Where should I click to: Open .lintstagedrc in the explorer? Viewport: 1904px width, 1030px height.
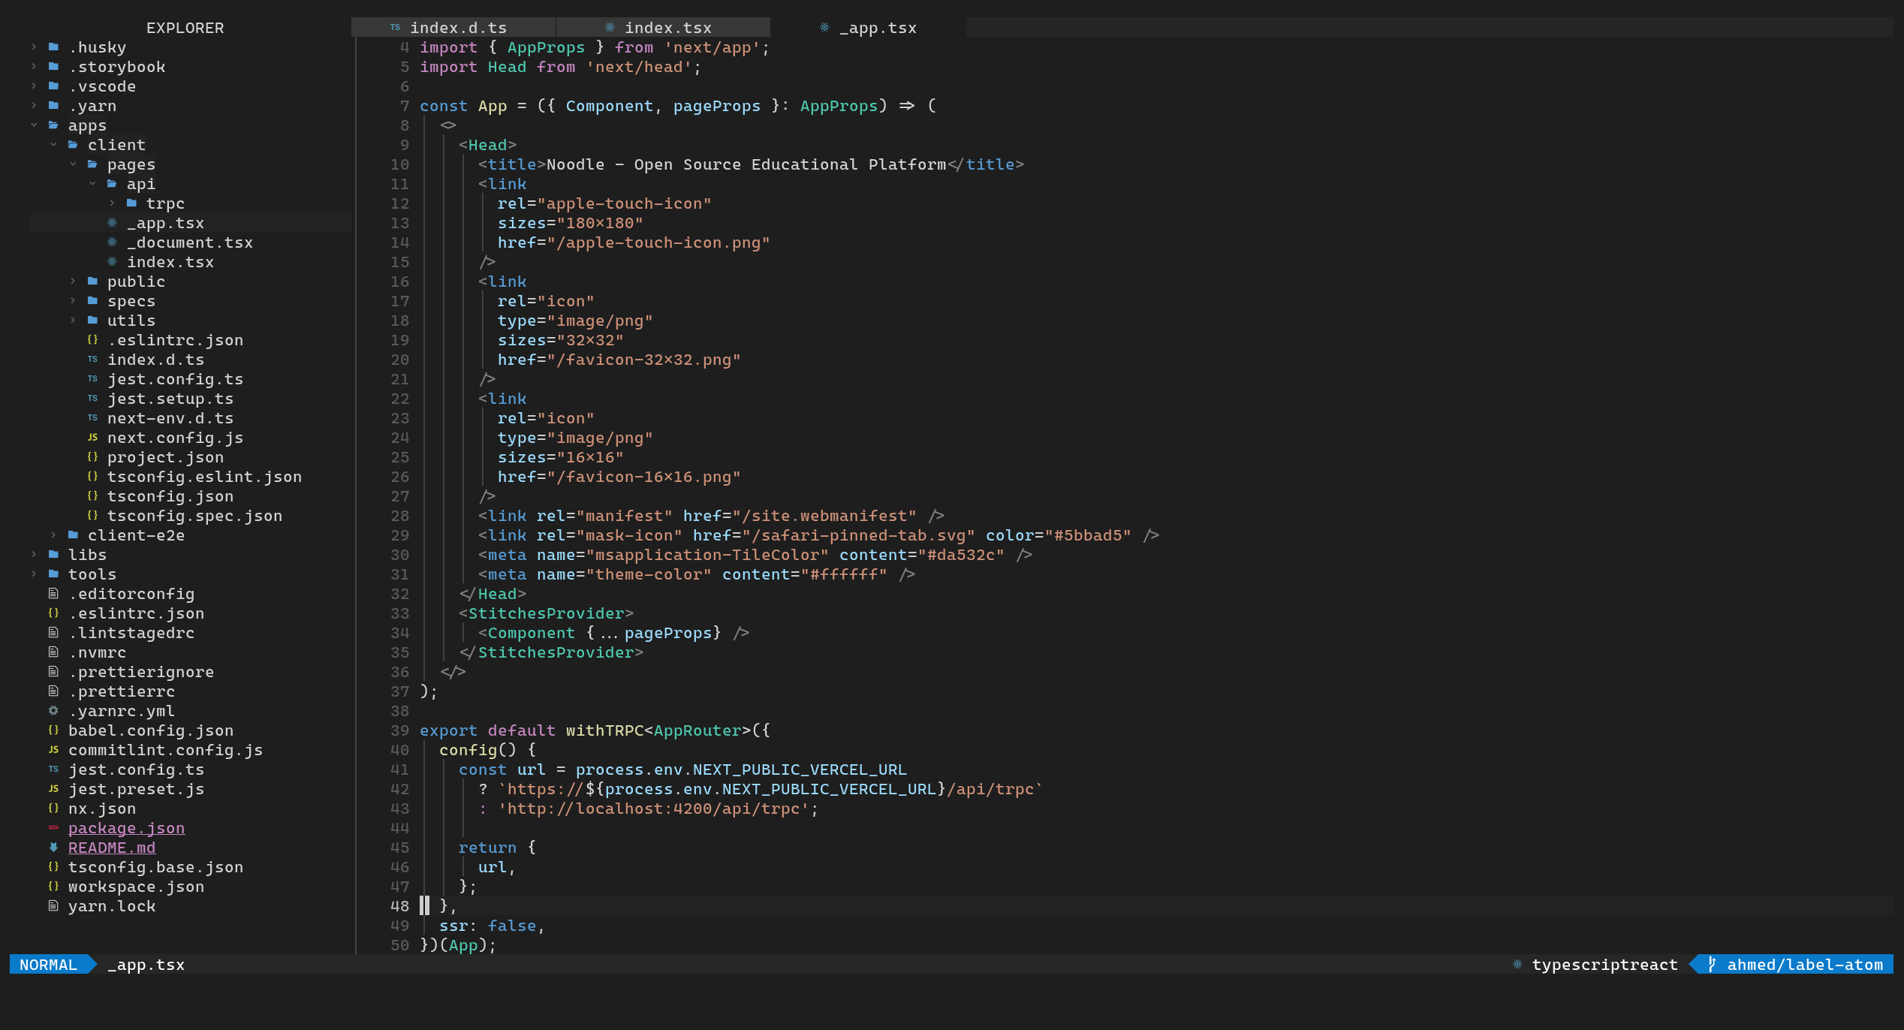[x=131, y=633]
